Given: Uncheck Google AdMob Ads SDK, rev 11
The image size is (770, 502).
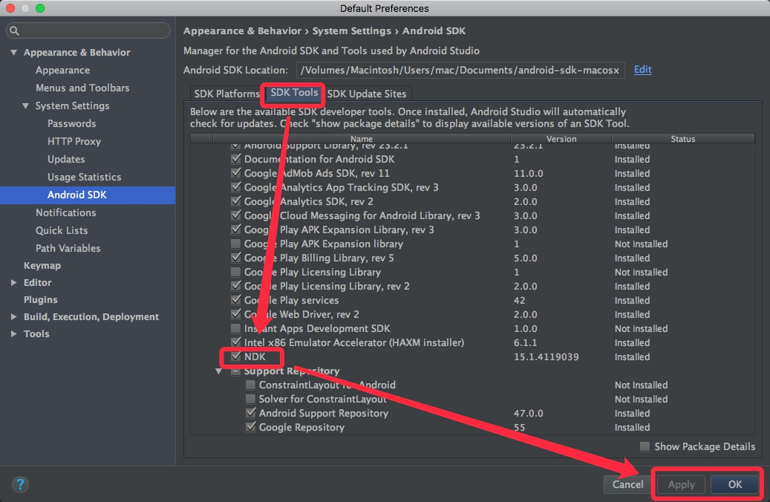Looking at the screenshot, I should 235,173.
